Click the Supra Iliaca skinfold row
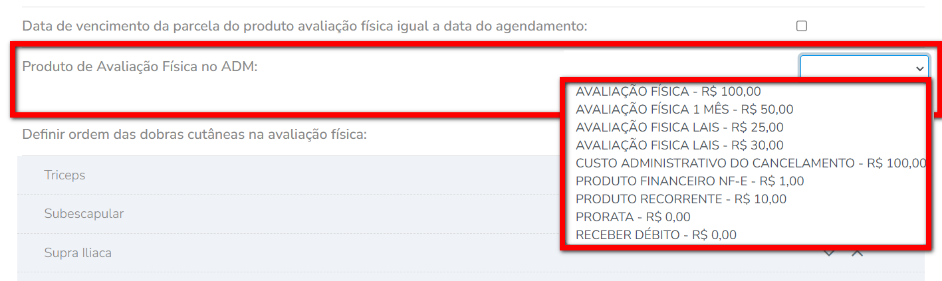Viewport: 942px width, 281px height. 78,253
